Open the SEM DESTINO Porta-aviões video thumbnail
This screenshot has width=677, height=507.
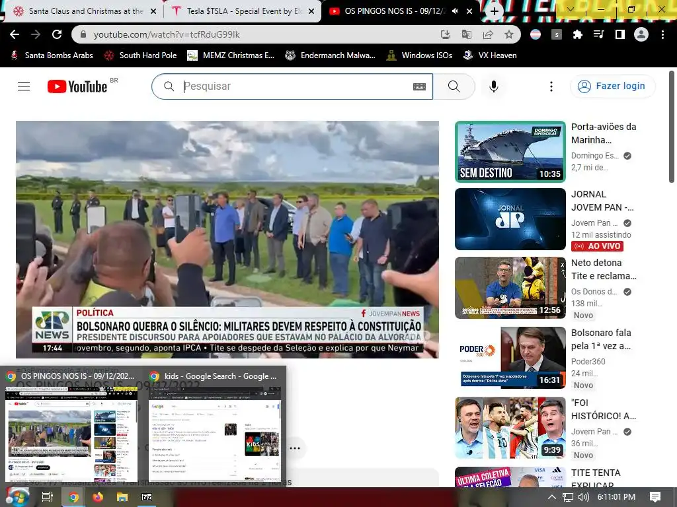coord(510,151)
